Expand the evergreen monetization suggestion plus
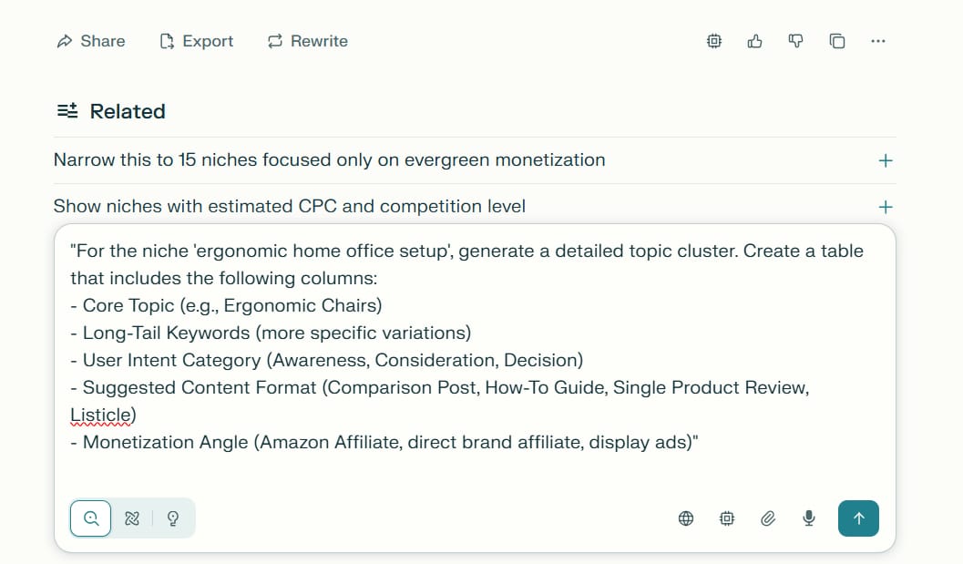The image size is (963, 564). pyautogui.click(x=885, y=160)
